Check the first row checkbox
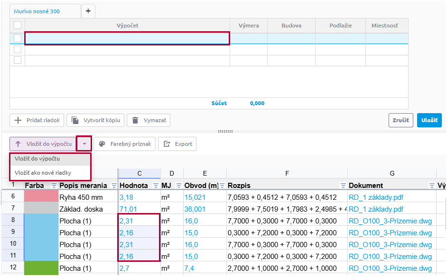This screenshot has width=447, height=276. (18, 38)
